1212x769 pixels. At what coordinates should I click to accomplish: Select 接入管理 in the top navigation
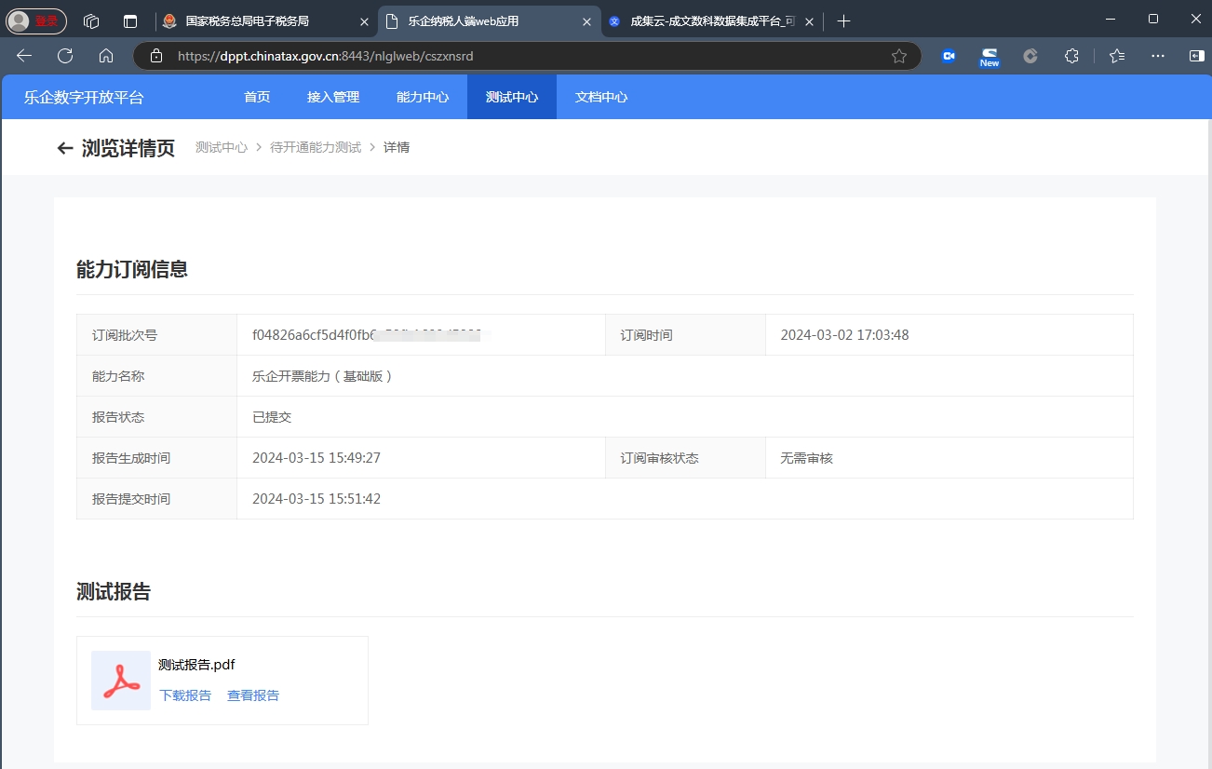333,97
